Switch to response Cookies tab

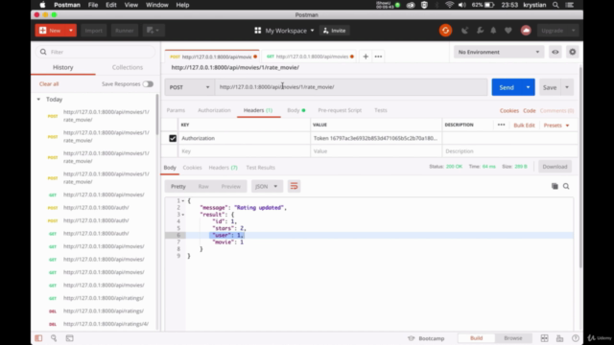pos(192,168)
